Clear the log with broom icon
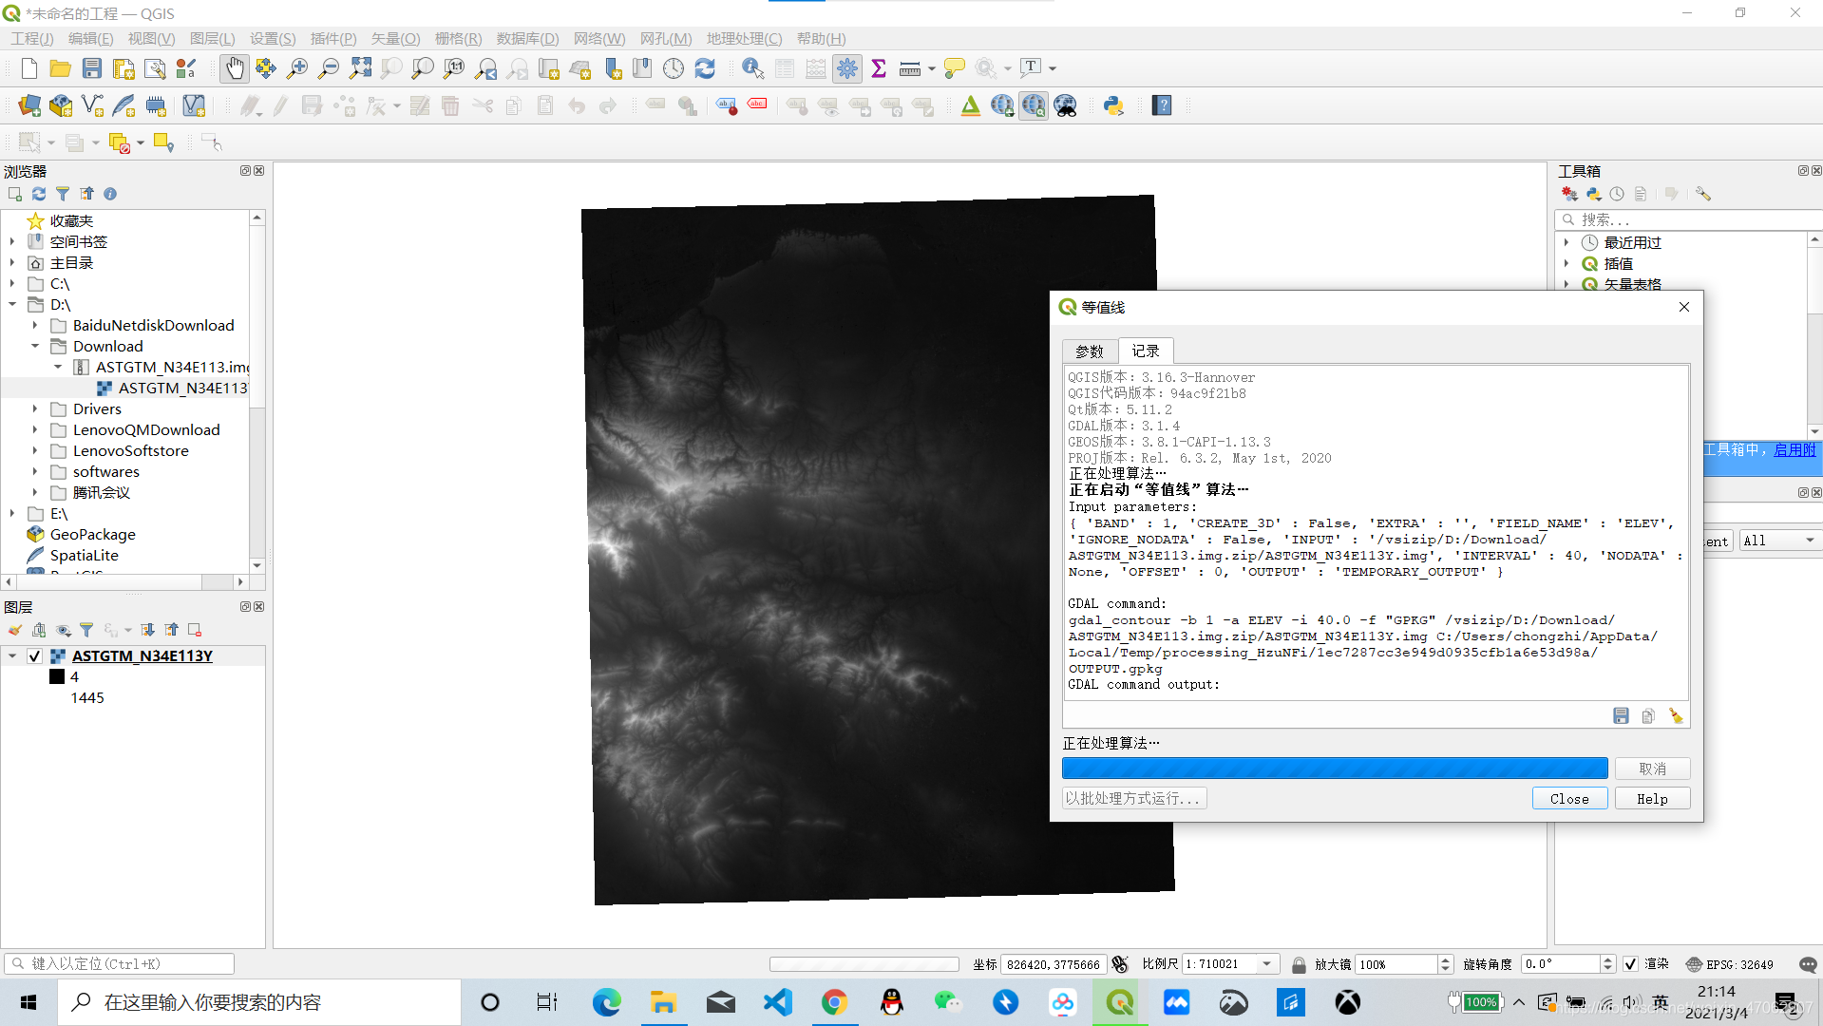Viewport: 1823px width, 1026px height. (x=1676, y=715)
